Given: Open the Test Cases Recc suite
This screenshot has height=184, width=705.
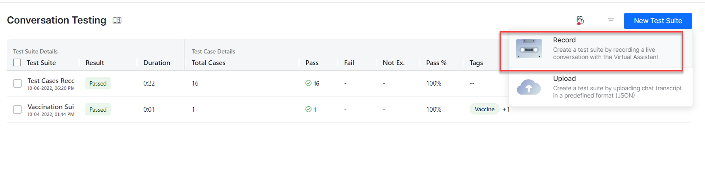Looking at the screenshot, I should coord(51,81).
